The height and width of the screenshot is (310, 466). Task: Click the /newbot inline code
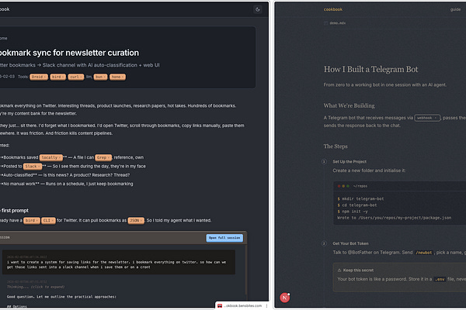coord(424,253)
